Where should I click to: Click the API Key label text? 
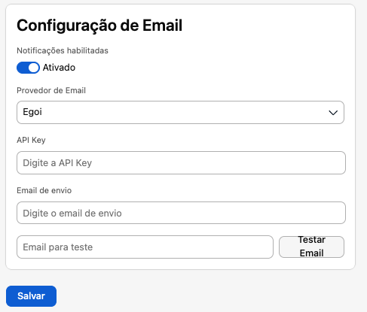(x=31, y=140)
